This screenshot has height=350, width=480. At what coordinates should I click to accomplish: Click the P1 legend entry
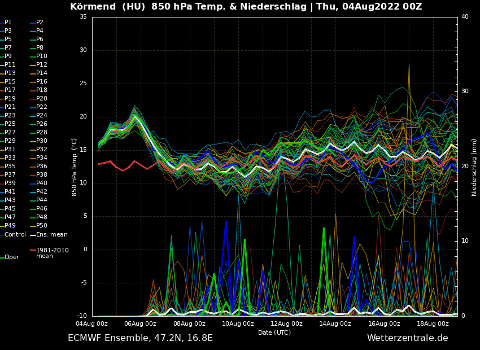[x=8, y=23]
